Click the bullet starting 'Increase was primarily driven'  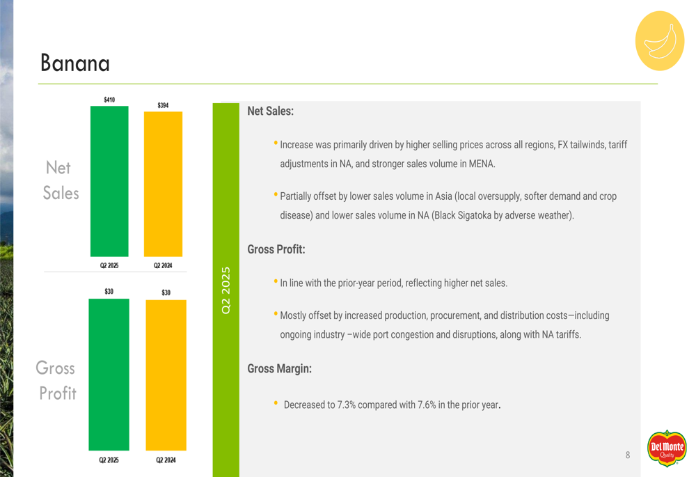pos(452,155)
